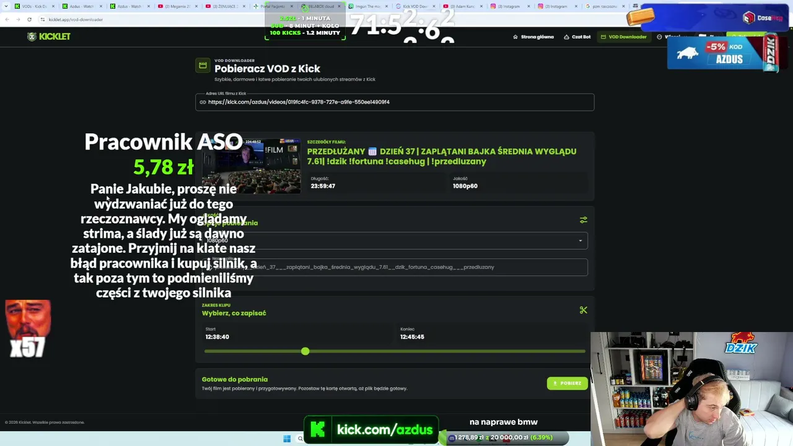Reload the page with the refresh button
The image size is (793, 446).
pos(29,19)
